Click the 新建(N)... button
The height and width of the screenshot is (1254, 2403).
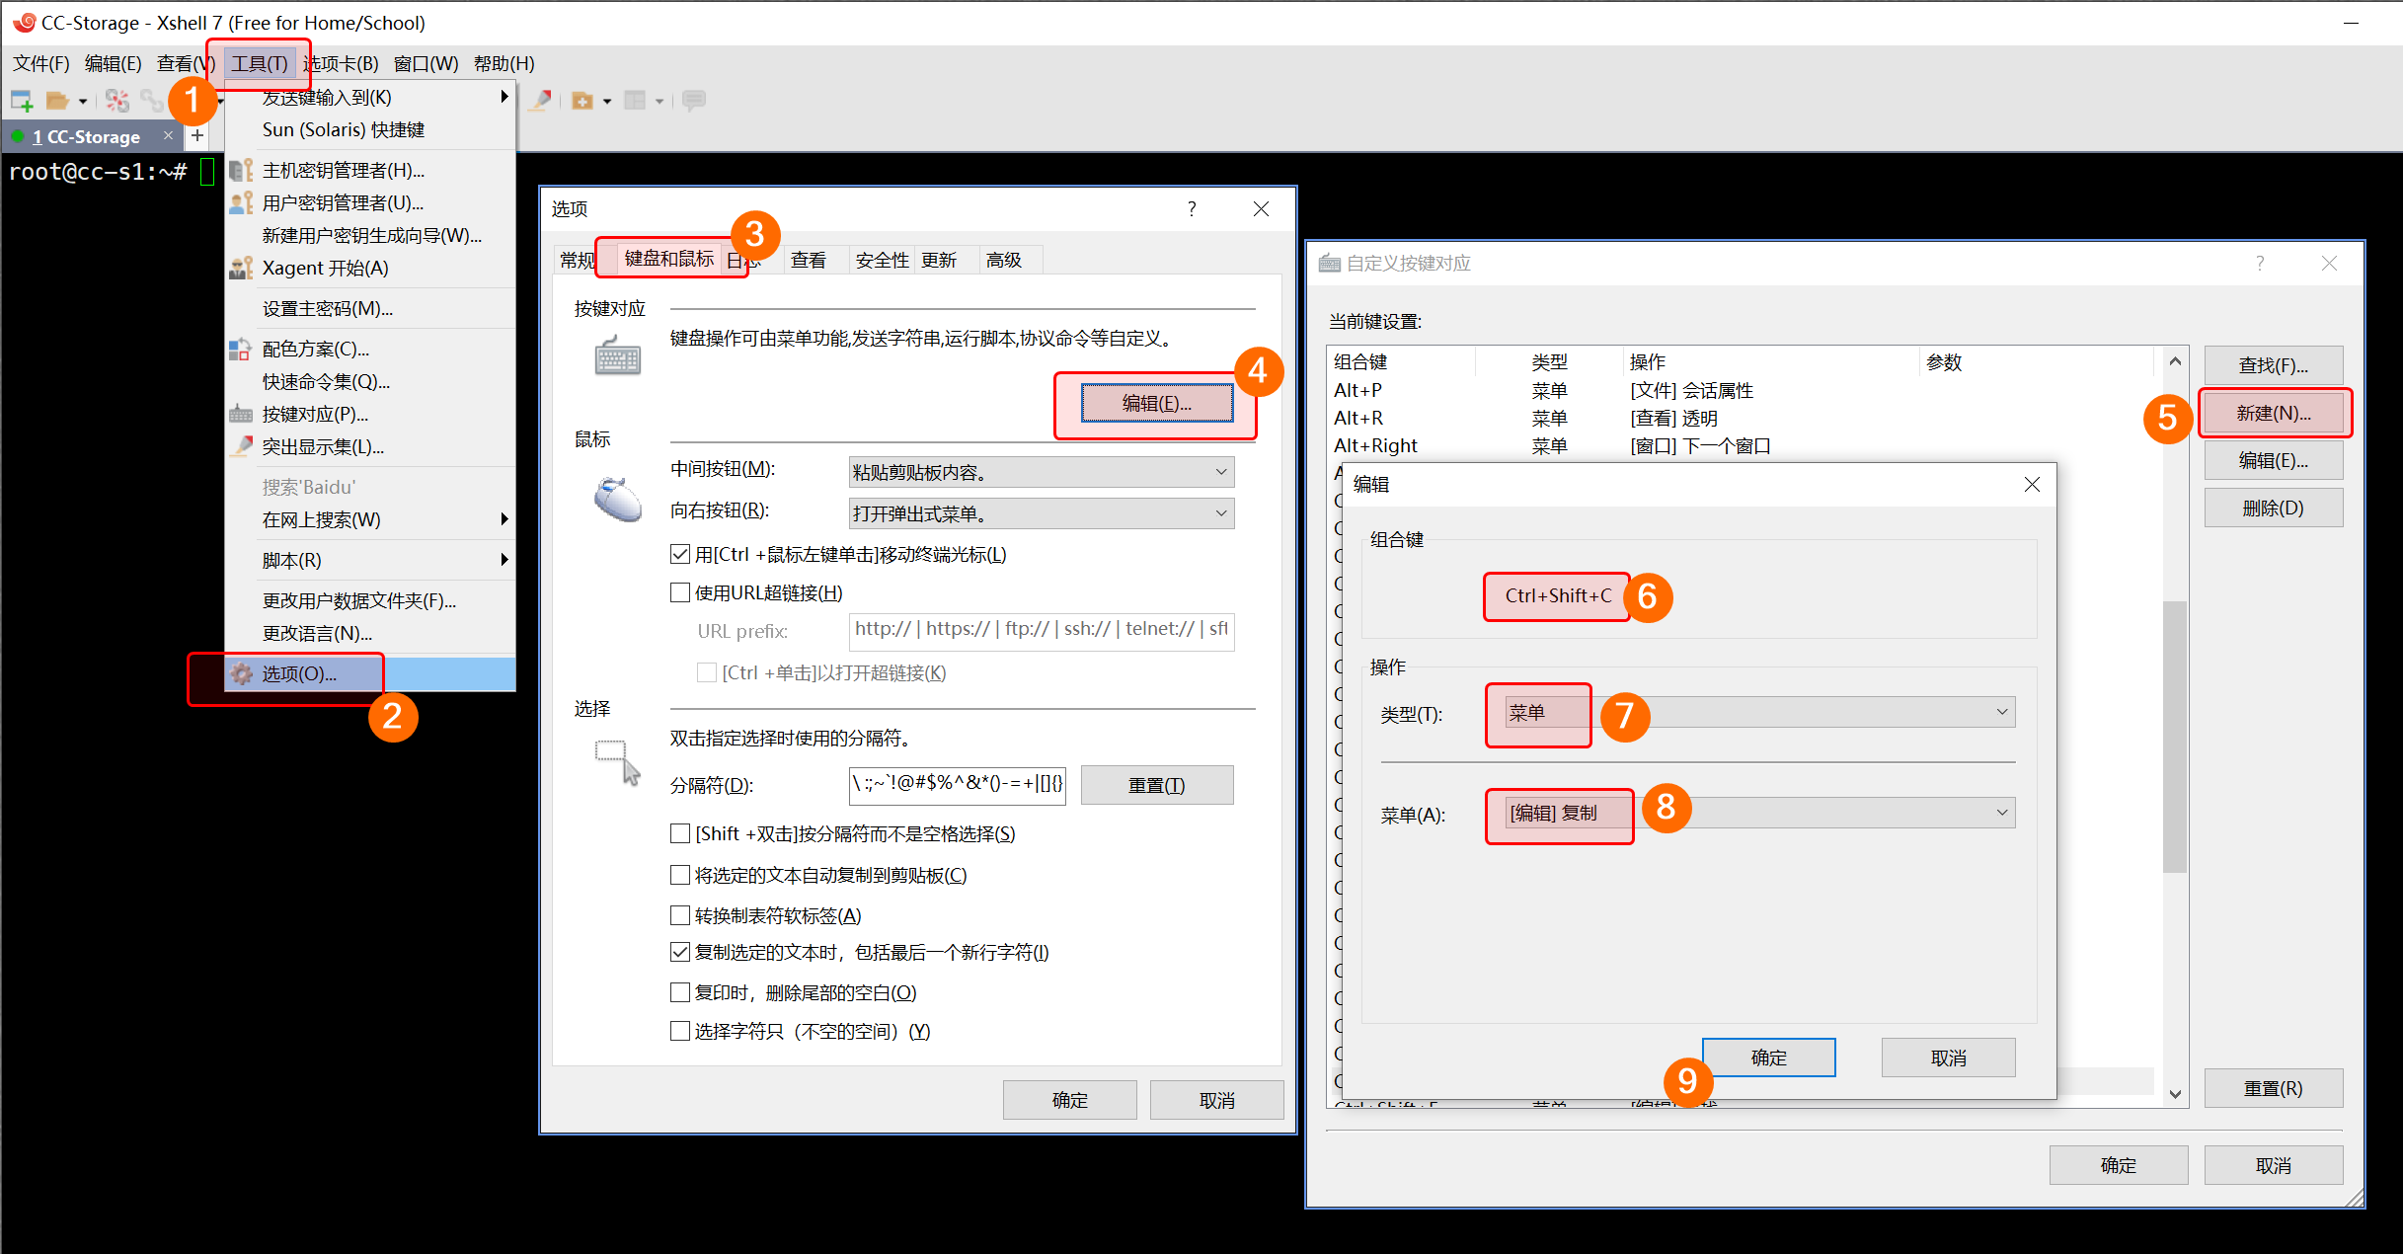2273,413
